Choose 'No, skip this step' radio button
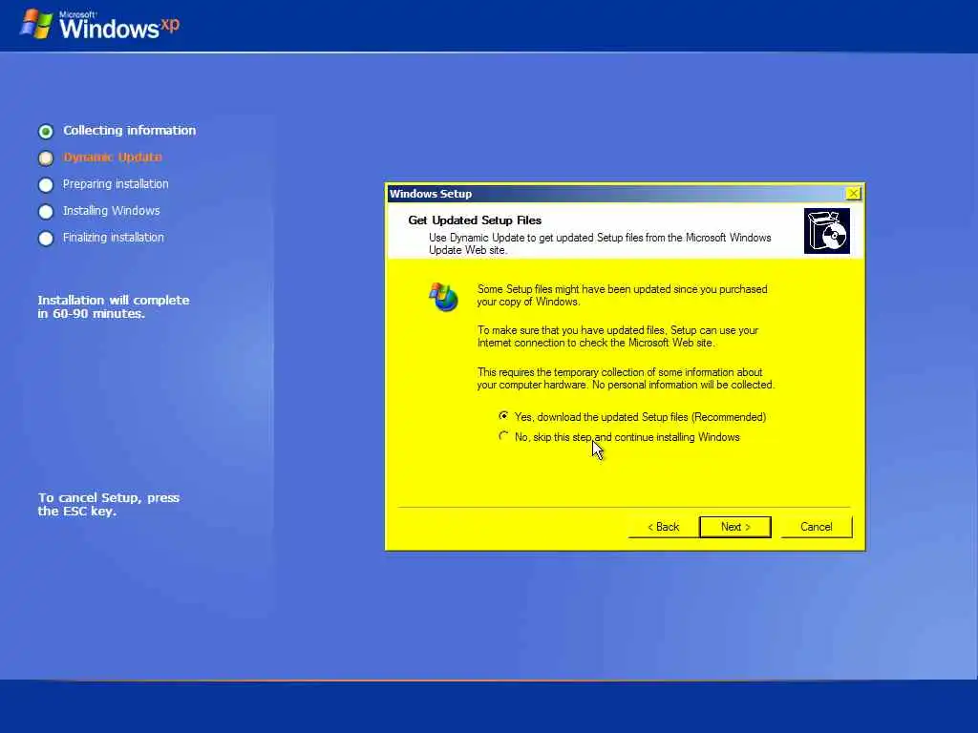Image resolution: width=978 pixels, height=733 pixels. click(503, 437)
